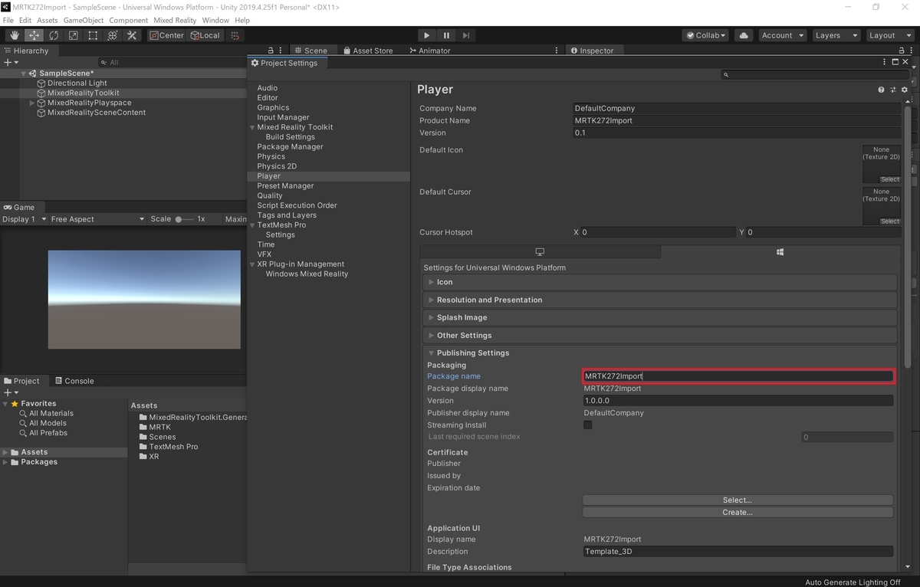The width and height of the screenshot is (920, 587).
Task: Select a texture for Default Cursor
Action: pos(890,221)
